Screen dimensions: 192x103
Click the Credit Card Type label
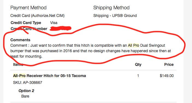(26, 23)
